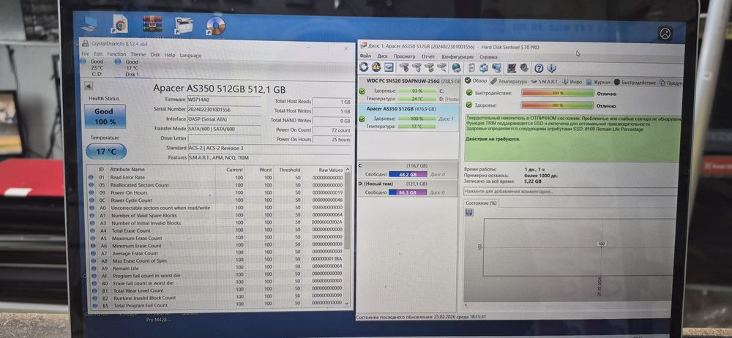The image size is (732, 338).
Task: Switch to the Обзор tab
Action: click(x=477, y=80)
